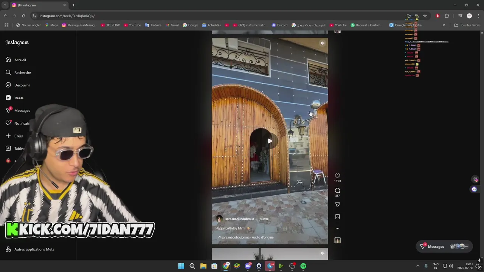Screen dimensions: 484x272
Task: Follow the account with Suivre
Action: point(264,219)
